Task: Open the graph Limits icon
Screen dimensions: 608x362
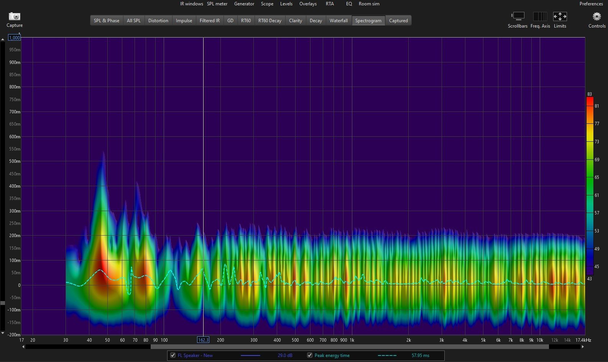Action: point(560,16)
